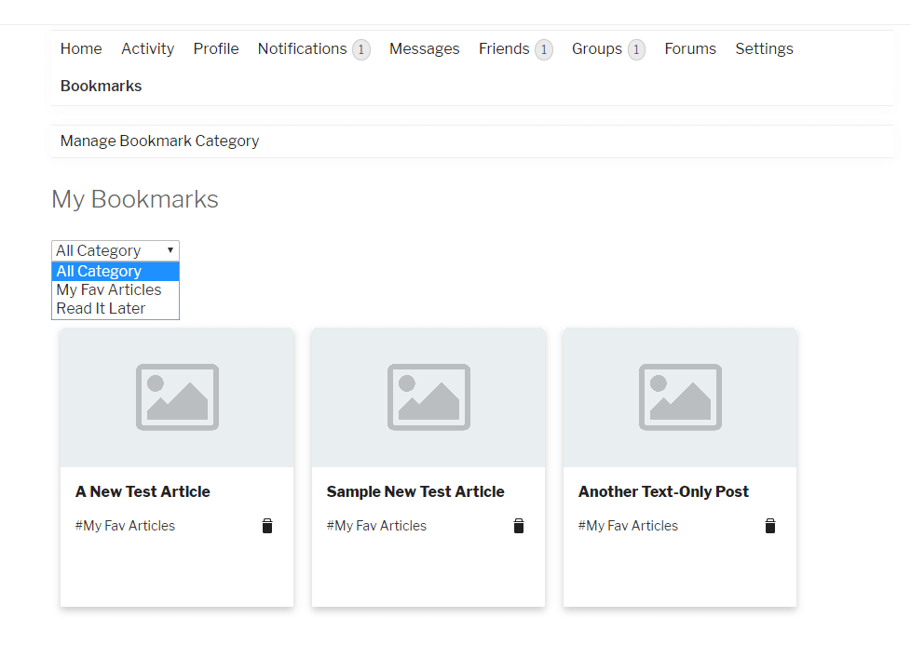Screen dimensions: 911x671
Task: Click the 'Another Text-Only Post' placeholder image
Action: click(680, 397)
